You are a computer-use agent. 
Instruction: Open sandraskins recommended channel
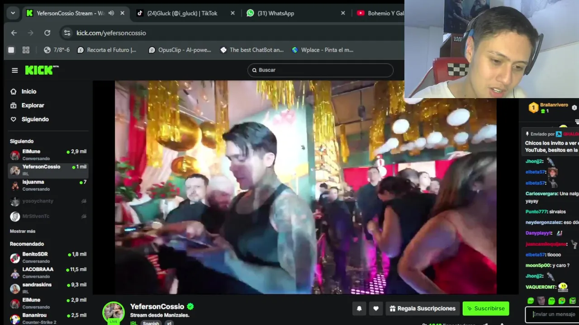point(48,288)
